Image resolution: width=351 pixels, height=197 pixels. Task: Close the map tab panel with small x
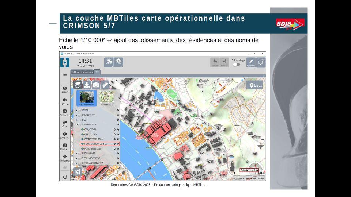tap(264, 76)
